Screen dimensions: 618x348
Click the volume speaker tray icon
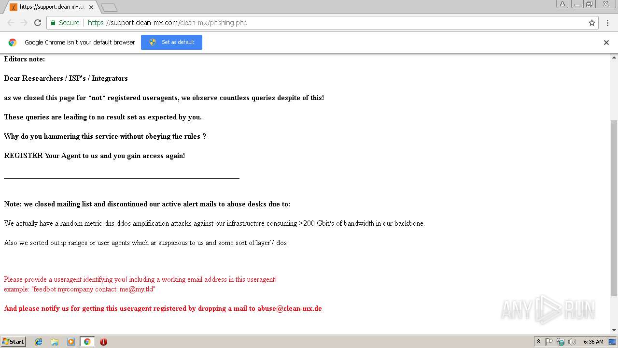click(x=572, y=342)
